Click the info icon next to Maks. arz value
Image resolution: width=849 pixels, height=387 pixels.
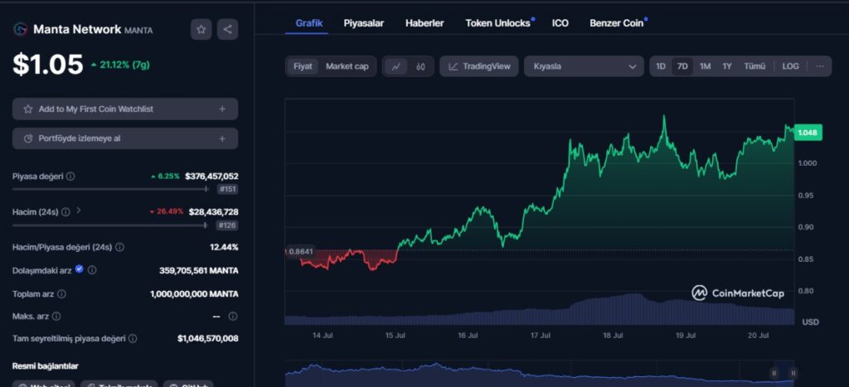click(233, 316)
